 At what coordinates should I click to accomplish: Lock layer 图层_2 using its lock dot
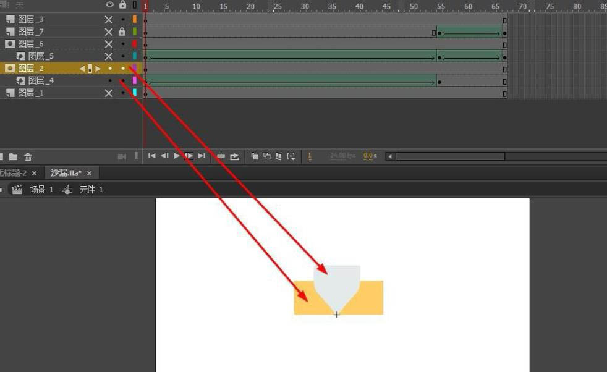coord(123,69)
